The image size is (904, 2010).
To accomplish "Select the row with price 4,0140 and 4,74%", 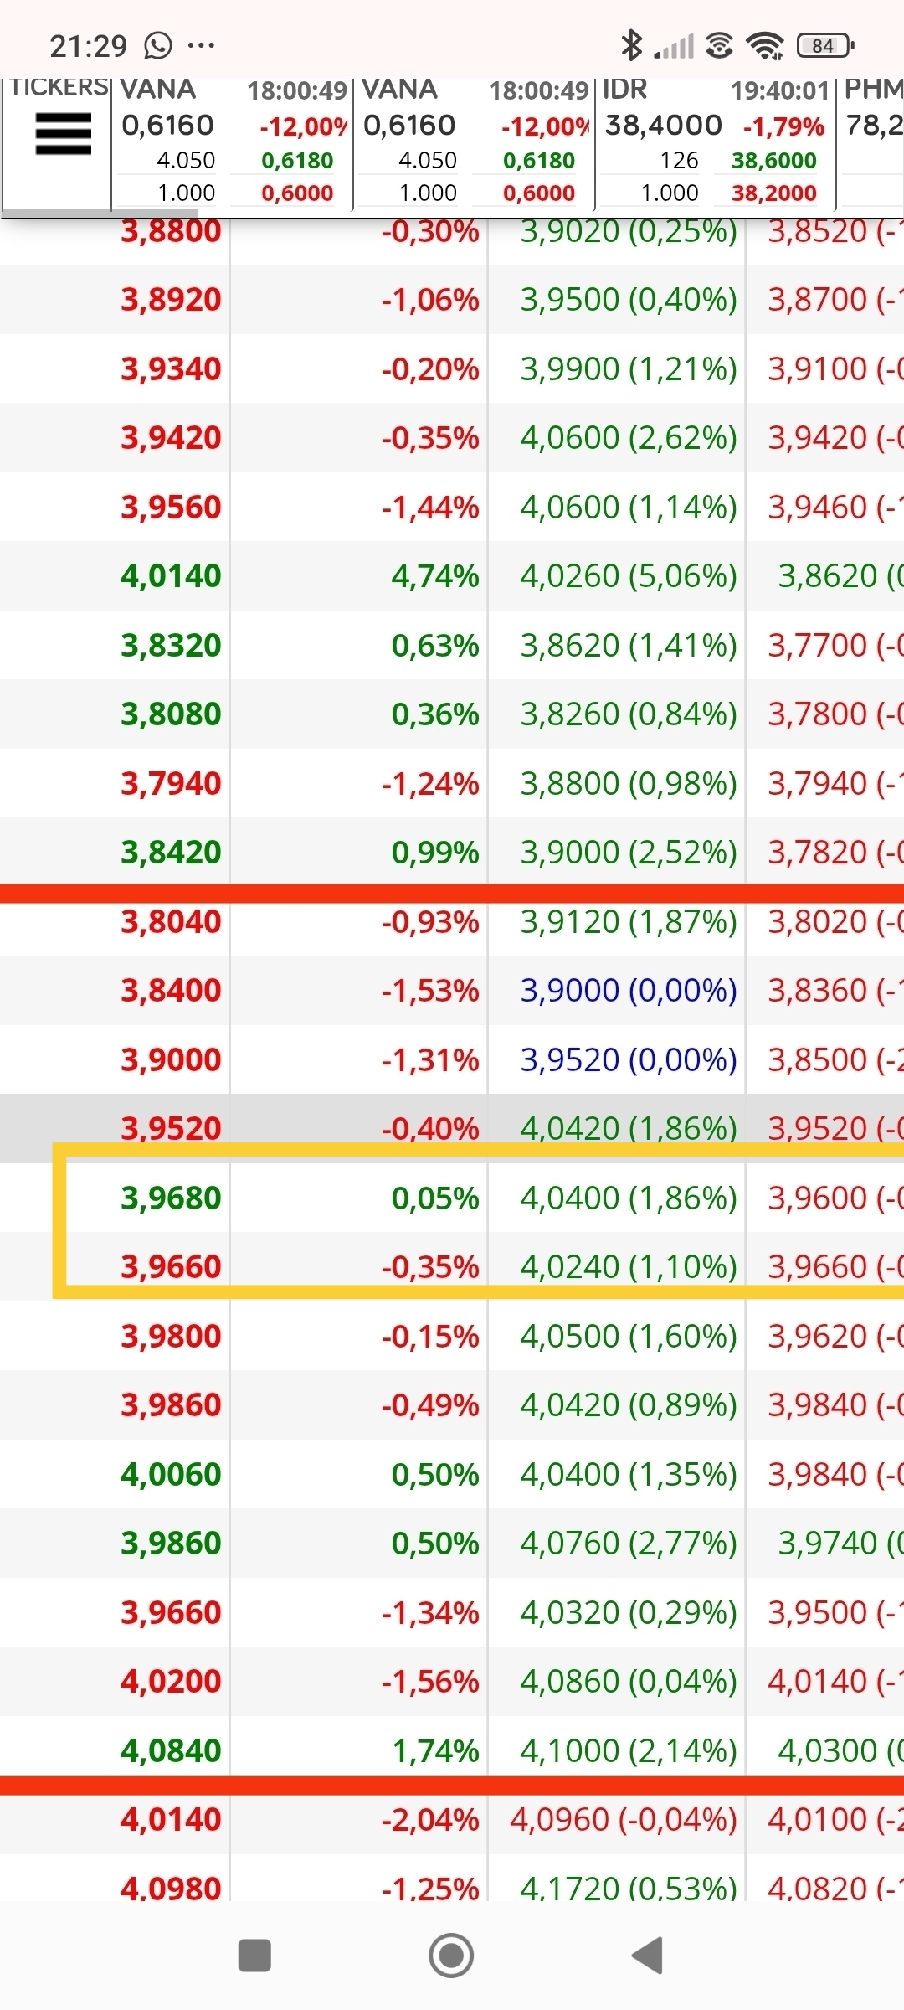I will pos(452,576).
